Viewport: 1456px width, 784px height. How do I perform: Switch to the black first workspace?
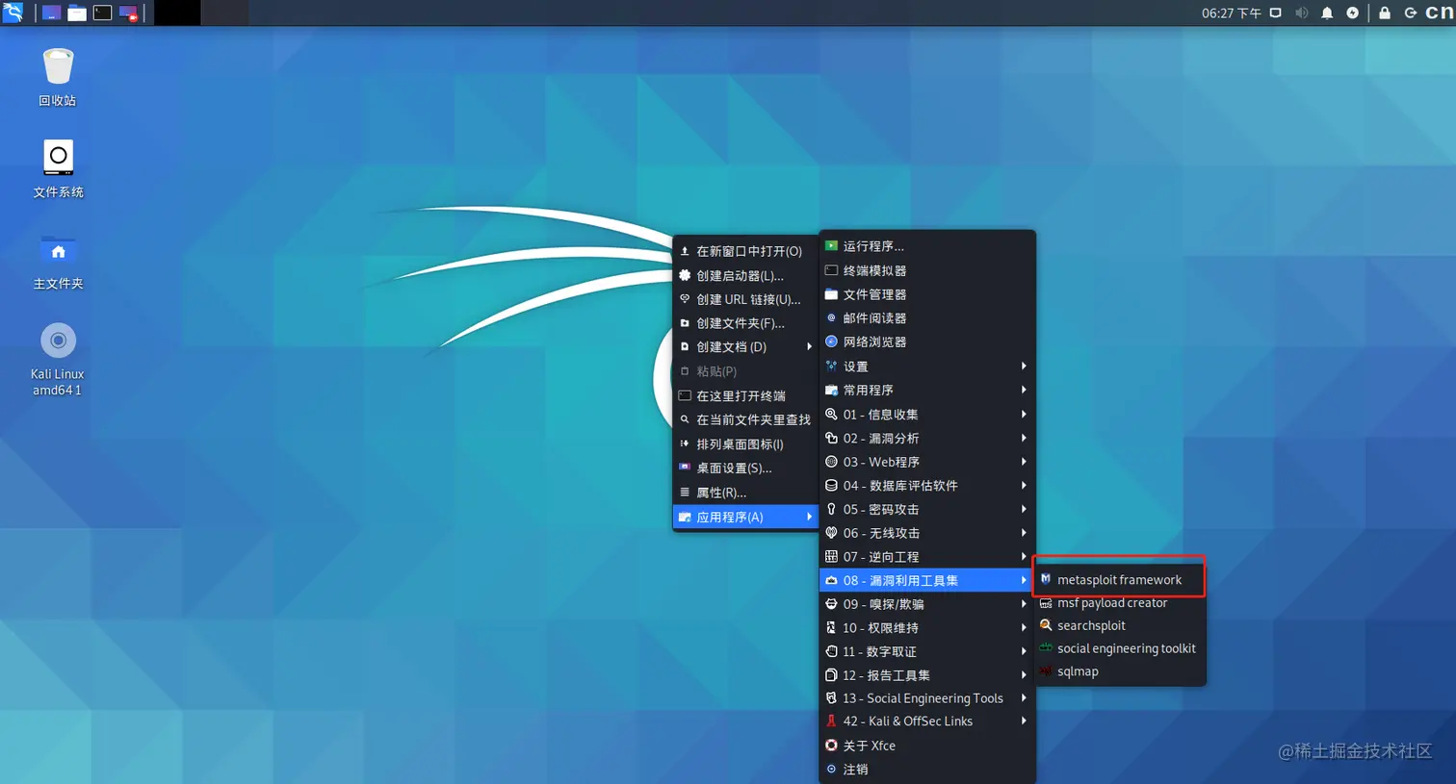[177, 13]
